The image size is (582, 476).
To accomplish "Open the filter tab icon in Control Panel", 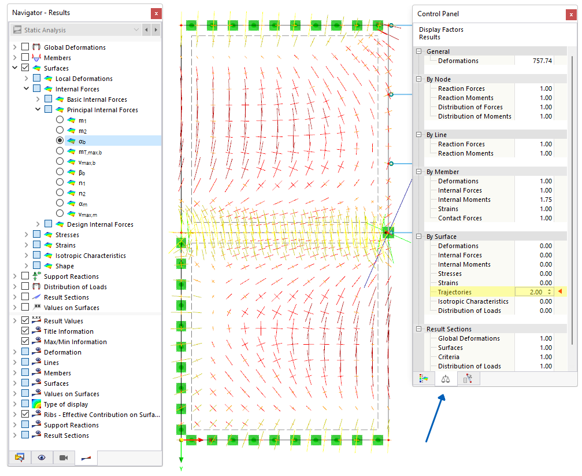I will tap(468, 379).
